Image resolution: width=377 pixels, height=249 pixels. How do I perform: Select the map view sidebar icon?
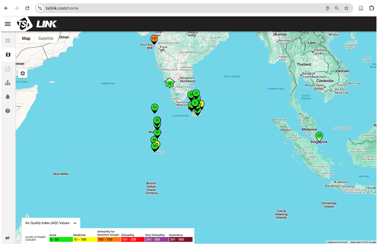pos(8,55)
